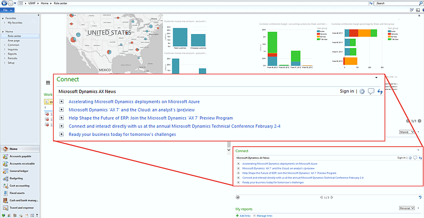Click the magnifier icon in the Search box
The image size is (424, 218).
pyautogui.click(x=421, y=3)
